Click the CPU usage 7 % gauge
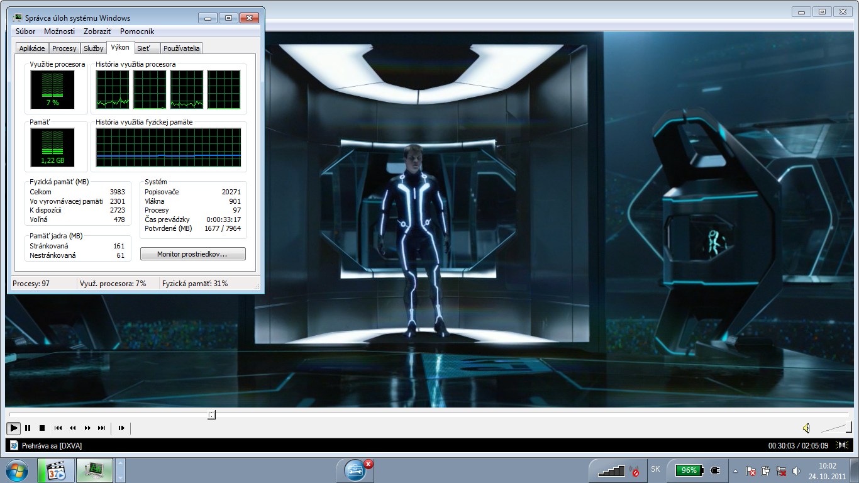The height and width of the screenshot is (483, 859). click(x=52, y=89)
